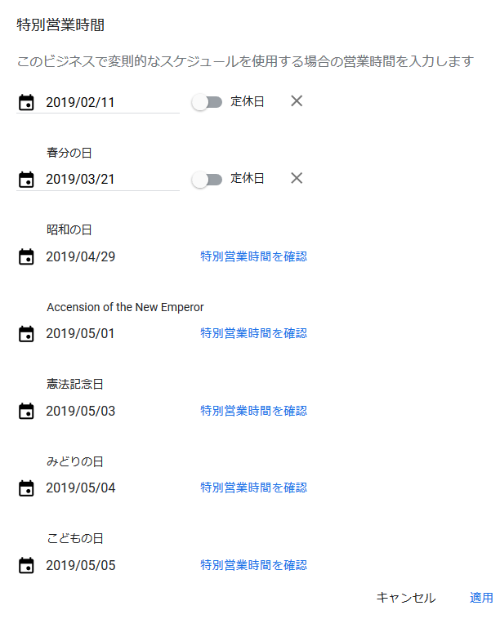
Task: Click the calendar icon beside 2019/05/01
Action: coord(26,333)
